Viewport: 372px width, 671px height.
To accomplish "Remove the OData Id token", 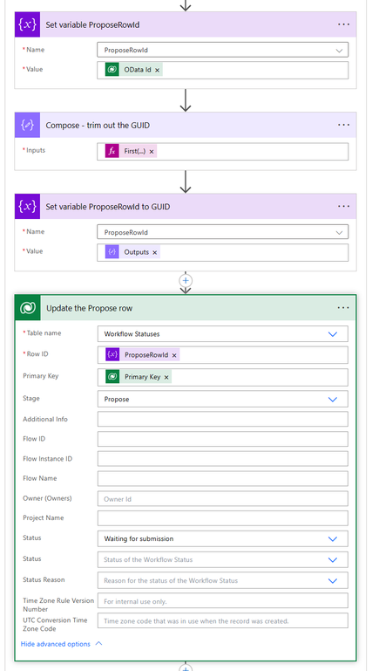I will (x=157, y=70).
